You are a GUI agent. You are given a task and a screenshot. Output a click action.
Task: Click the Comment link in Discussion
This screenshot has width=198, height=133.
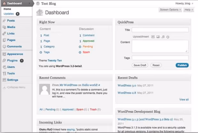click(x=89, y=35)
